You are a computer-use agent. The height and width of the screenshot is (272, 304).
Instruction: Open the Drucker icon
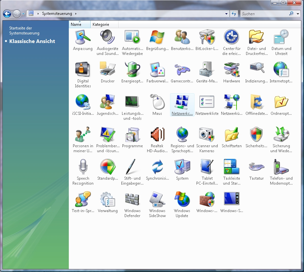pos(108,69)
